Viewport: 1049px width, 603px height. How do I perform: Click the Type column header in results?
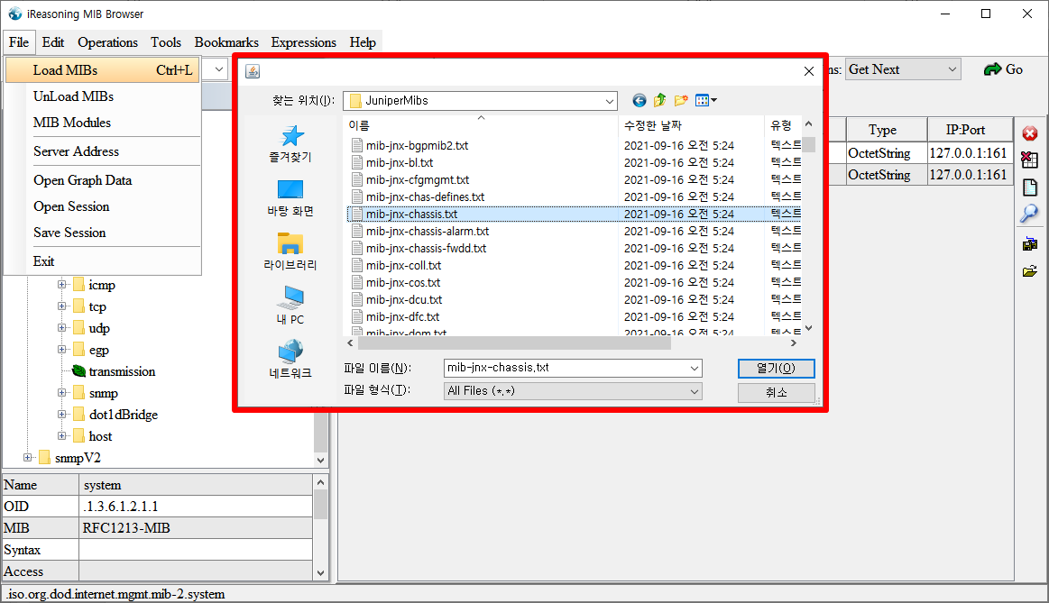[x=887, y=130]
